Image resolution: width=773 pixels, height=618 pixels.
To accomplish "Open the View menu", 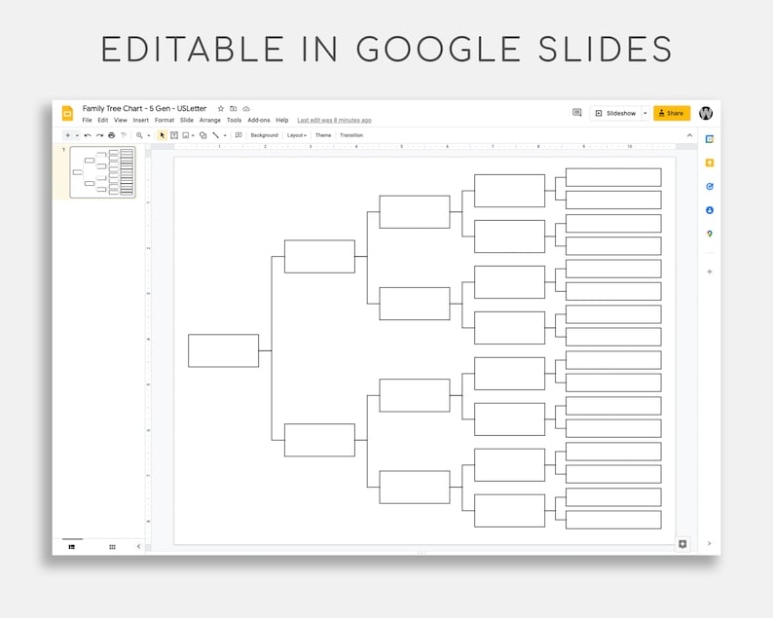I will point(121,121).
